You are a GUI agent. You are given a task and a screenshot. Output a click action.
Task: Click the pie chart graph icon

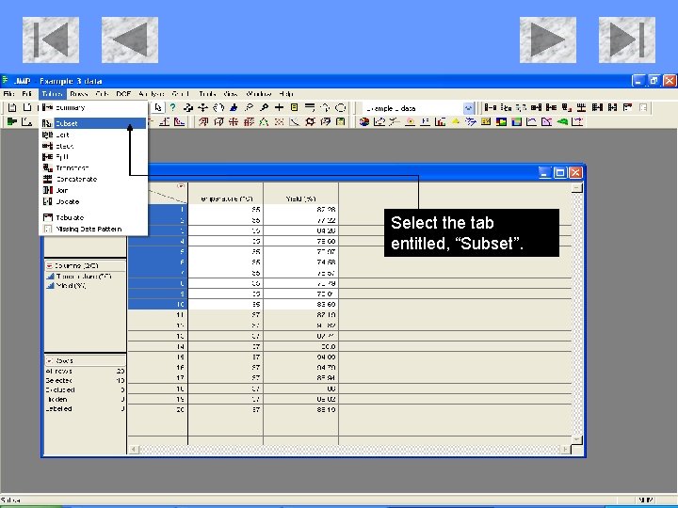click(x=364, y=121)
